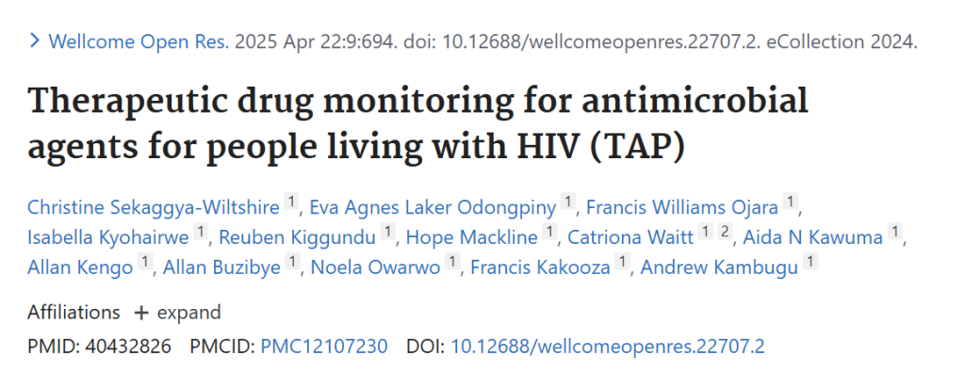This screenshot has width=965, height=388.
Task: Open author Allan Buzibye
Action: tap(221, 267)
